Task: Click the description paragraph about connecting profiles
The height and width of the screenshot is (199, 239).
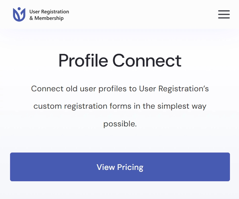Action: (120, 106)
